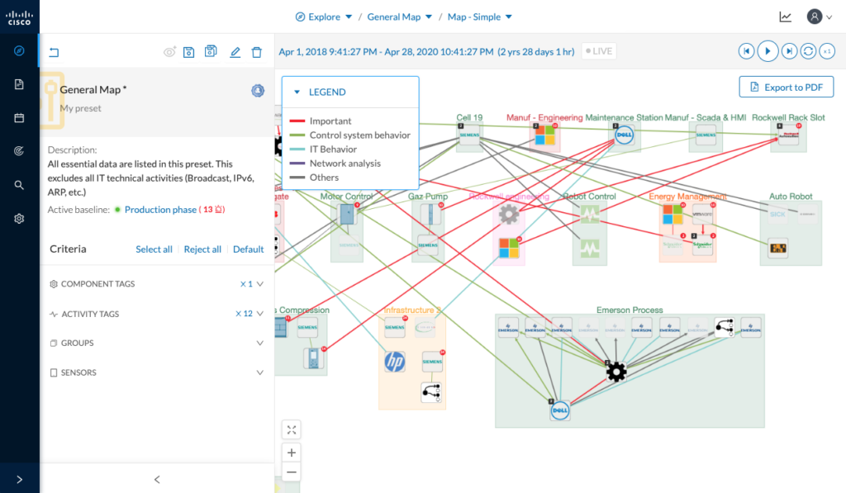Click the time range Apr 1, 2018 text
This screenshot has width=846, height=493.
click(x=426, y=52)
